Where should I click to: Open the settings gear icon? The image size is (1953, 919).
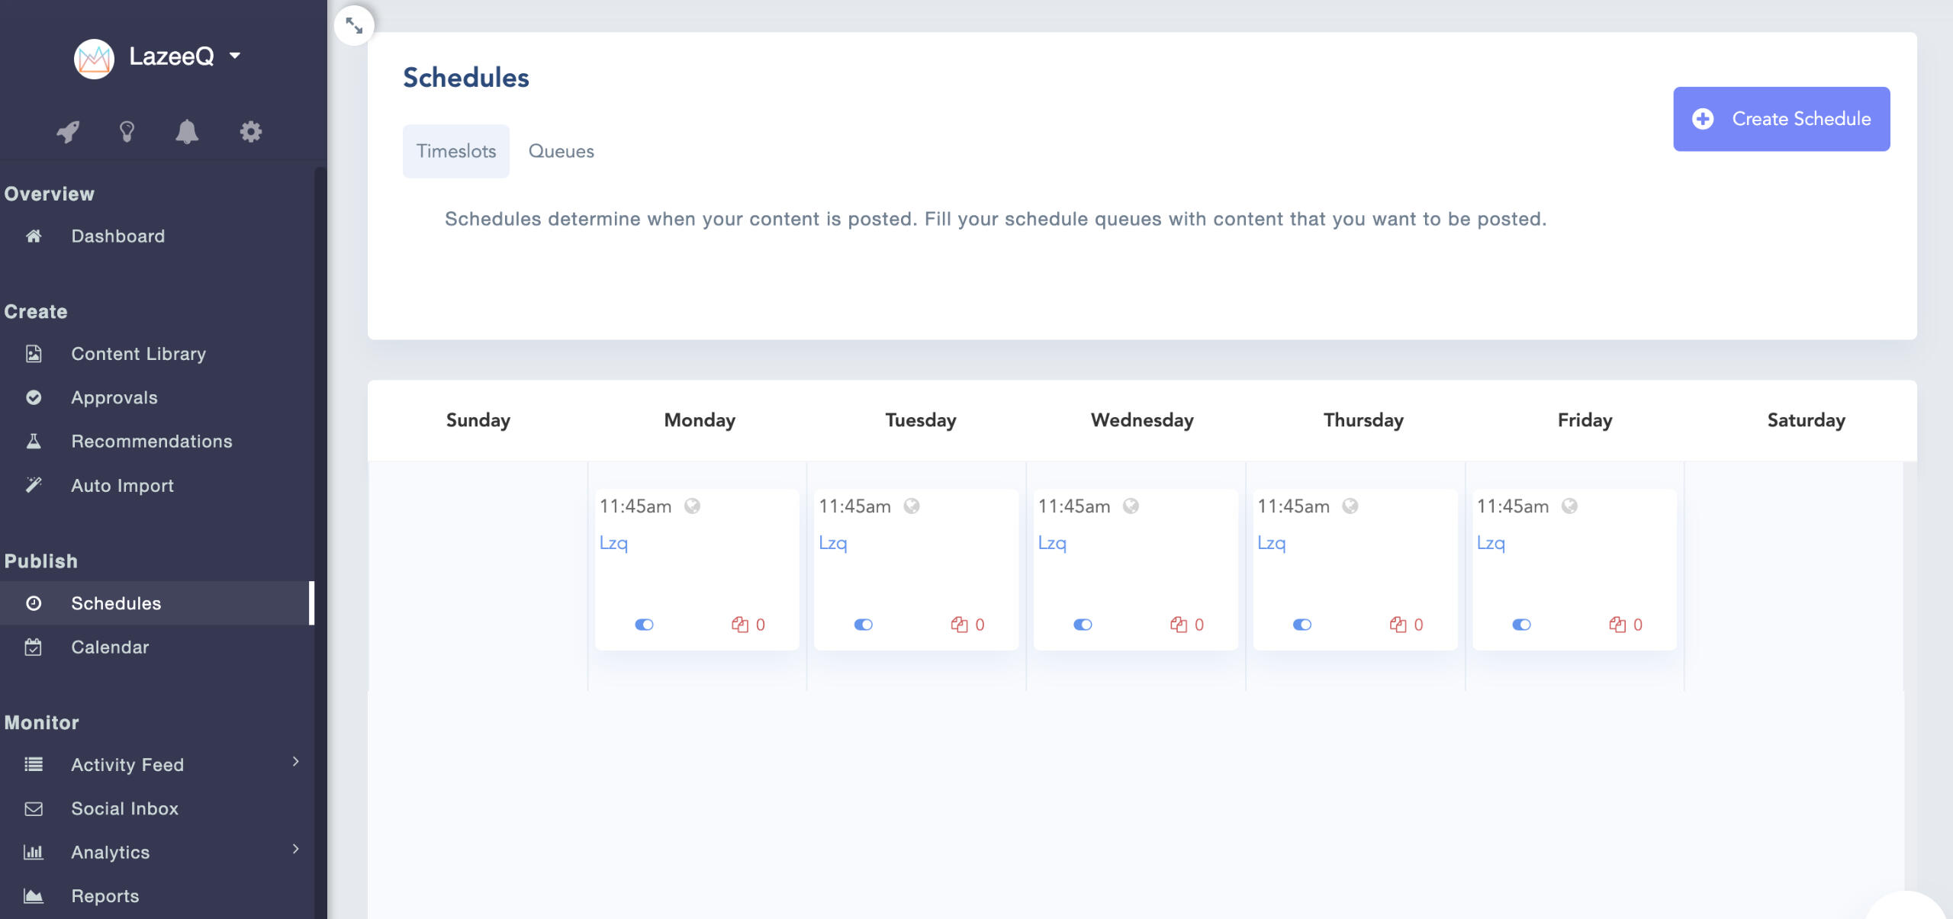pos(251,132)
